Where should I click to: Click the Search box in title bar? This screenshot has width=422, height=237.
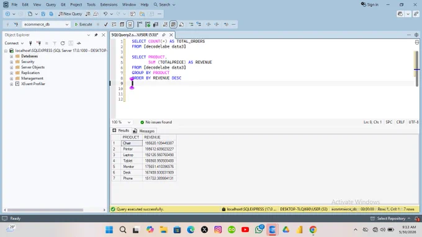[164, 4]
